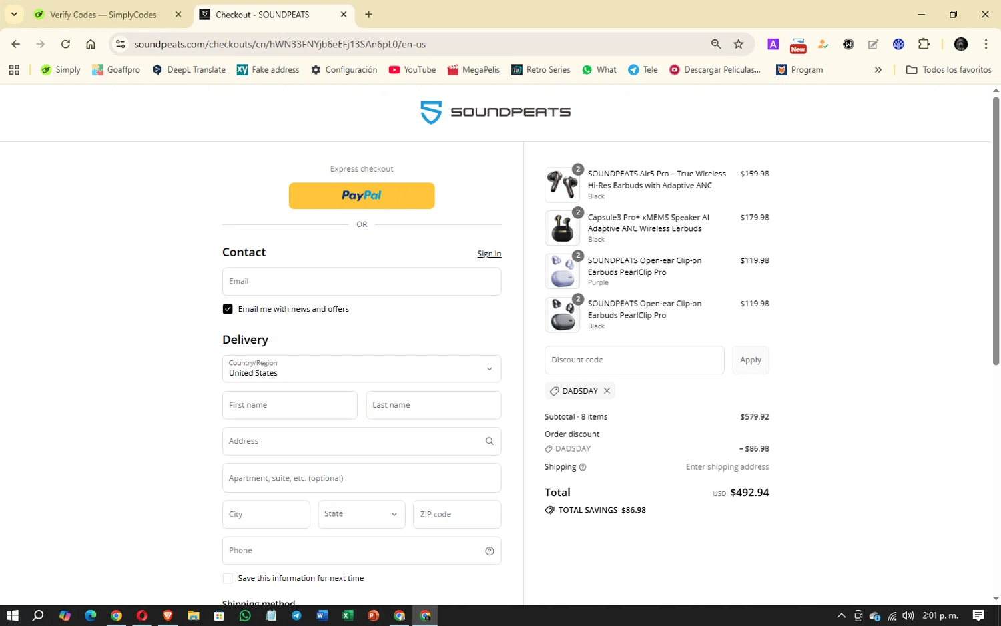Screen dimensions: 1001x626
Task: Open the YouTube bookmark
Action: click(x=412, y=69)
